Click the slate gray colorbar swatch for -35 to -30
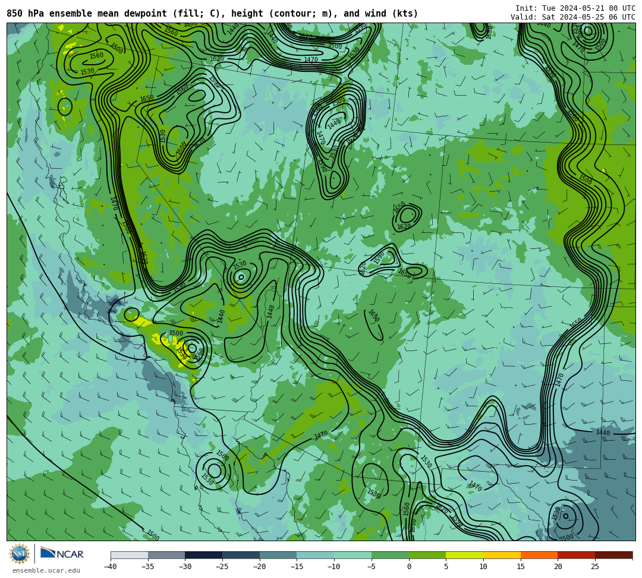642x578 pixels. point(166,555)
